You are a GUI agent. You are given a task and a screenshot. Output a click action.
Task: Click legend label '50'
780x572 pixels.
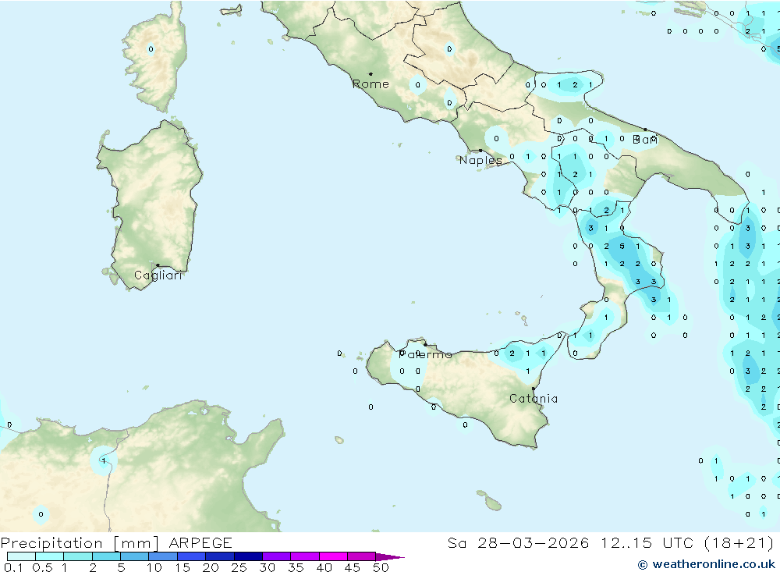pos(381,567)
